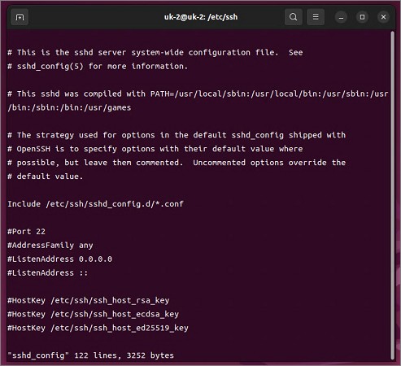Screen dimensions: 401x366
Task: Click the ssh_host_rsa_key HostKey line
Action: 89,300
